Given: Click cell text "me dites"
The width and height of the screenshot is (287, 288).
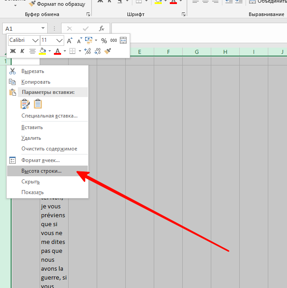Looking at the screenshot, I should tap(53, 242).
